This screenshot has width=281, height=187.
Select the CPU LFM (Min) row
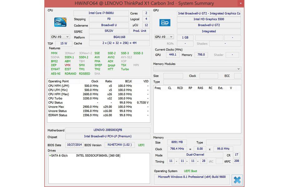point(99,90)
